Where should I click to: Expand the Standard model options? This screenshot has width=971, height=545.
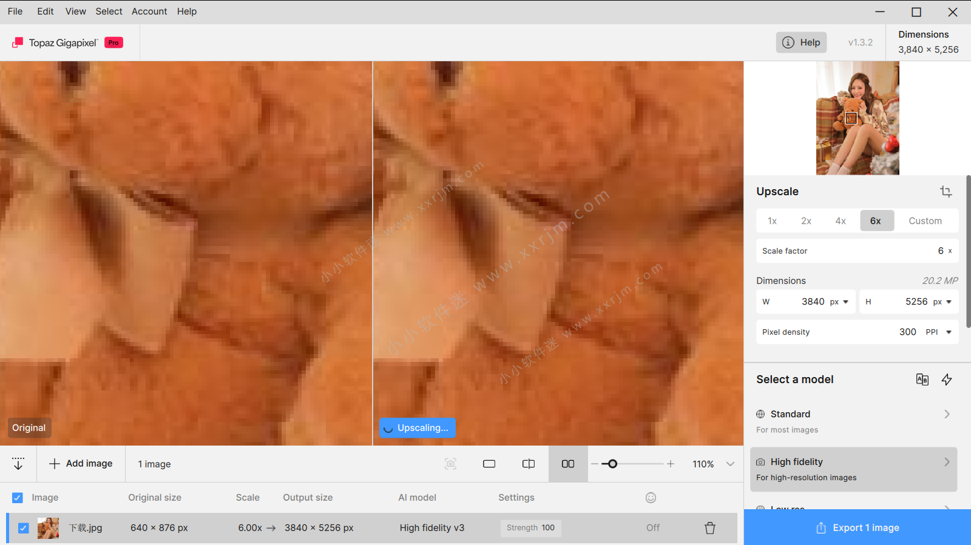(x=947, y=414)
